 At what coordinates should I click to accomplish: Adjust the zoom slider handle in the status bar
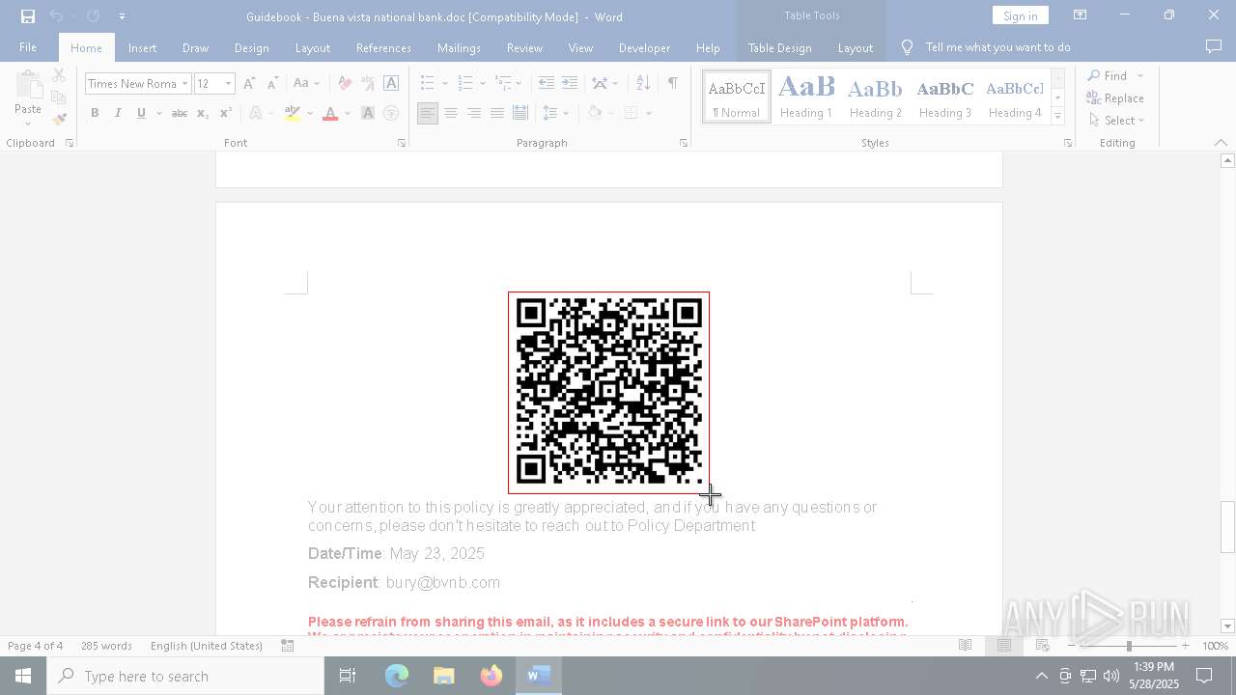pyautogui.click(x=1129, y=646)
